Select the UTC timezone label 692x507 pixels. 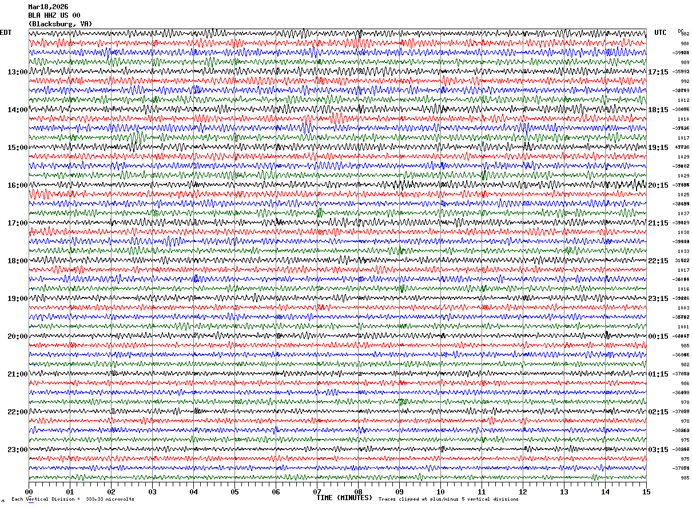click(661, 33)
